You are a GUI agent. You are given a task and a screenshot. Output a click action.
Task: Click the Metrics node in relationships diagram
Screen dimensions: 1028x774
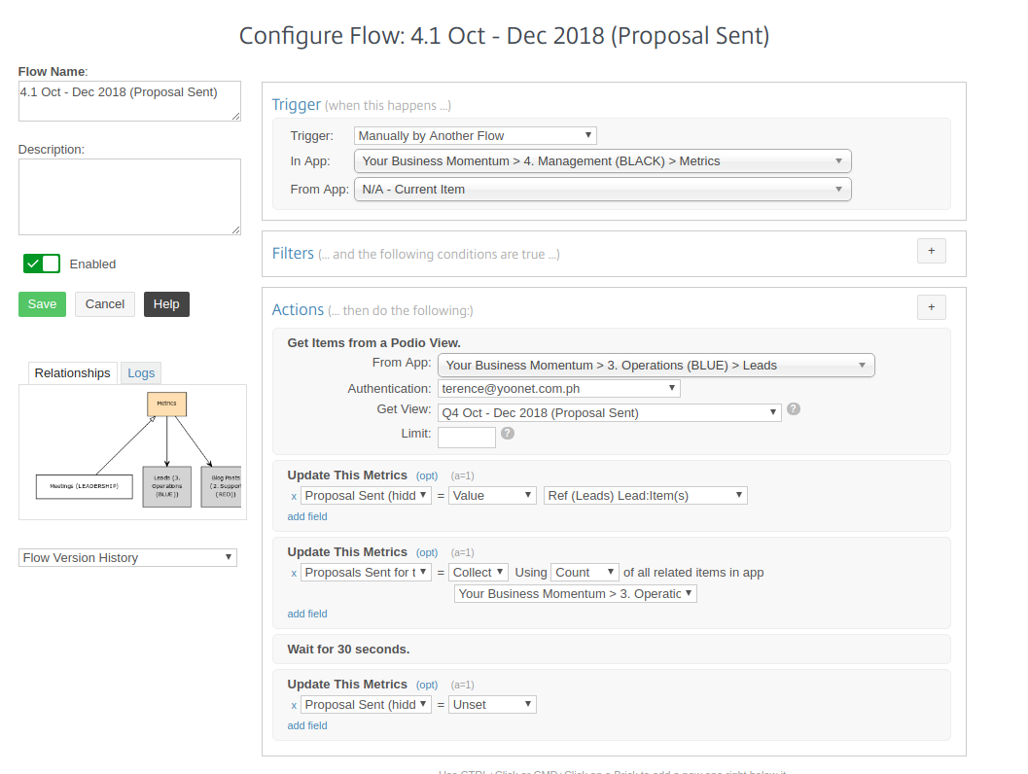[x=166, y=404]
